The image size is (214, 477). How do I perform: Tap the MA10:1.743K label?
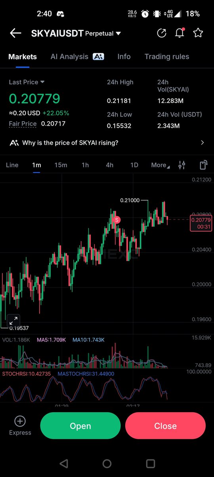point(88,340)
